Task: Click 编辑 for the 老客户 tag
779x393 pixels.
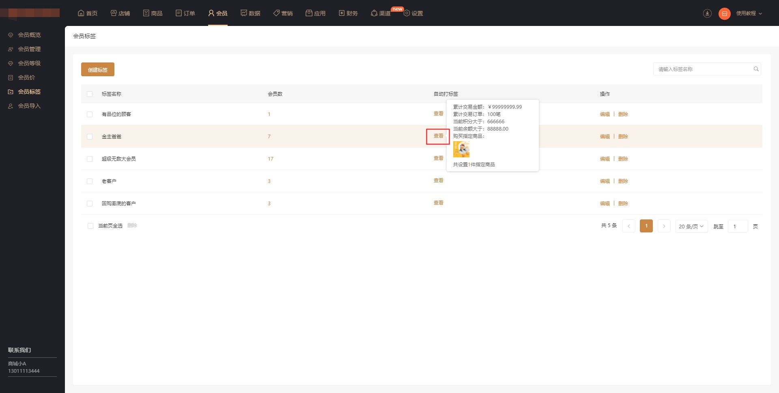Action: [605, 181]
